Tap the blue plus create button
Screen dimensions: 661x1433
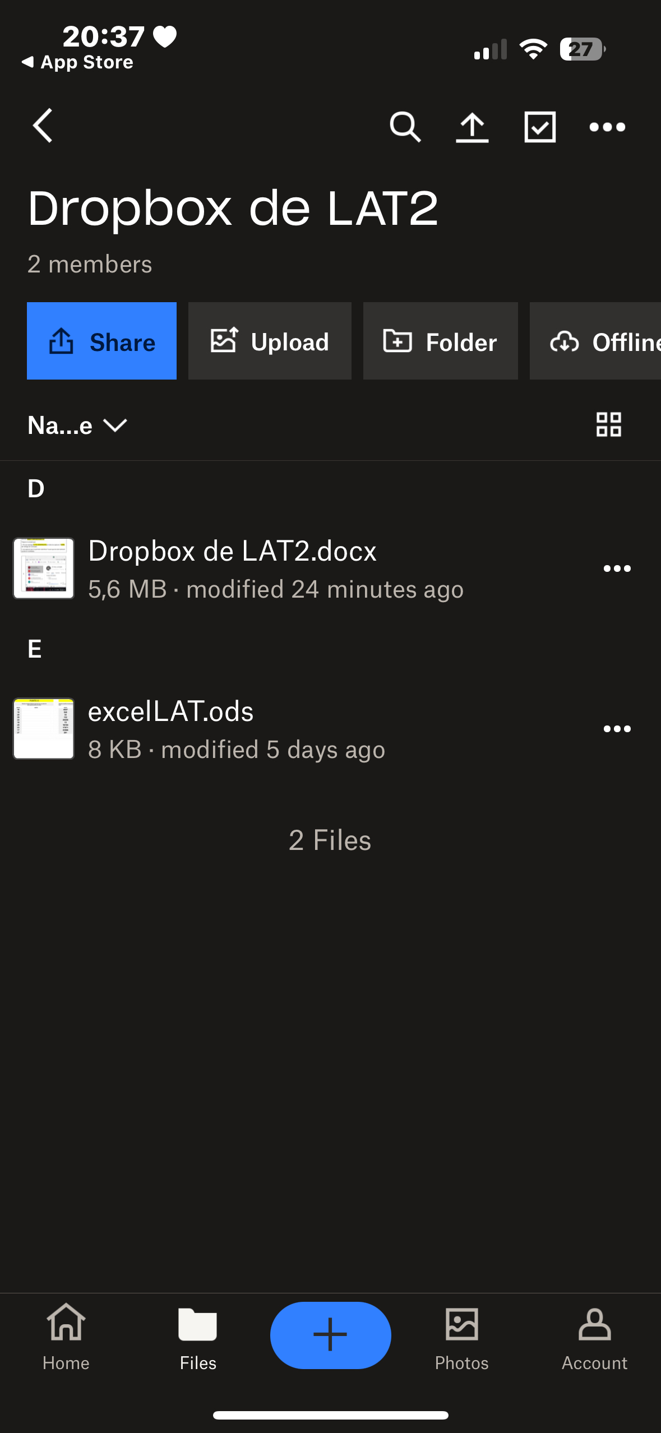tap(330, 1335)
